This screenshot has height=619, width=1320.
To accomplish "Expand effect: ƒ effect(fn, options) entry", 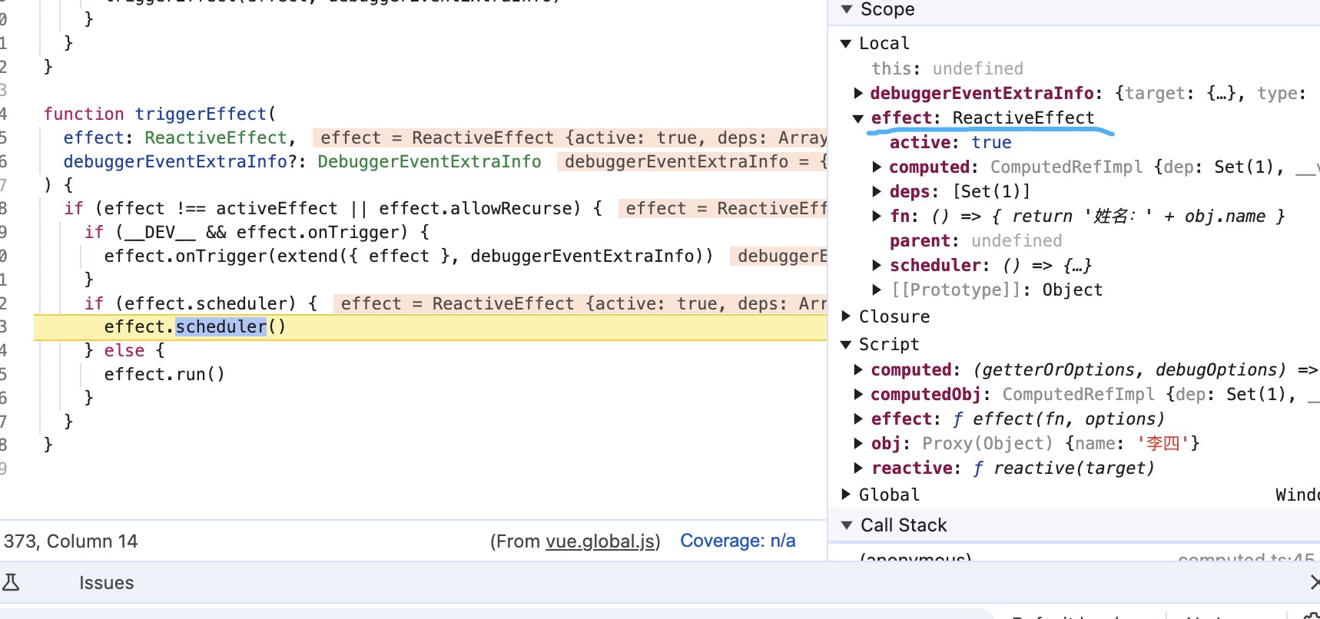I will pyautogui.click(x=859, y=419).
